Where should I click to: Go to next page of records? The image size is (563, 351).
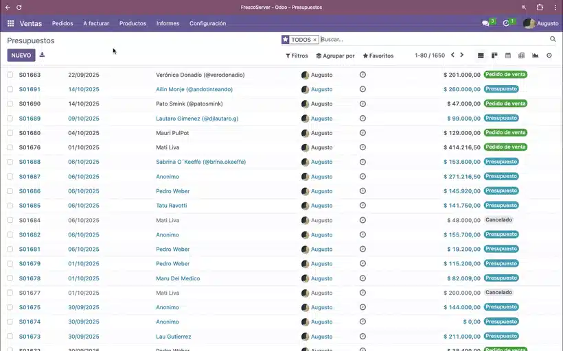462,56
